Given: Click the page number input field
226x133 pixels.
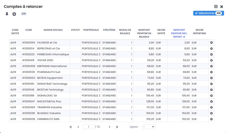Looking at the screenshot, I should 89,127.
